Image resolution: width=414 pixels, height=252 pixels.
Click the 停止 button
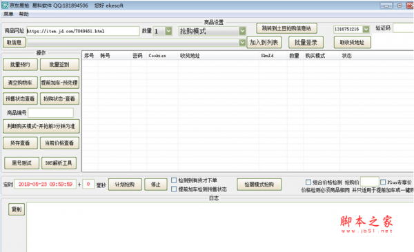[x=156, y=185]
